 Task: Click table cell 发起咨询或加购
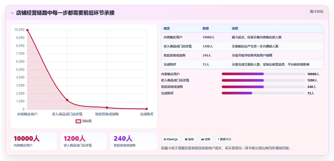(175, 55)
